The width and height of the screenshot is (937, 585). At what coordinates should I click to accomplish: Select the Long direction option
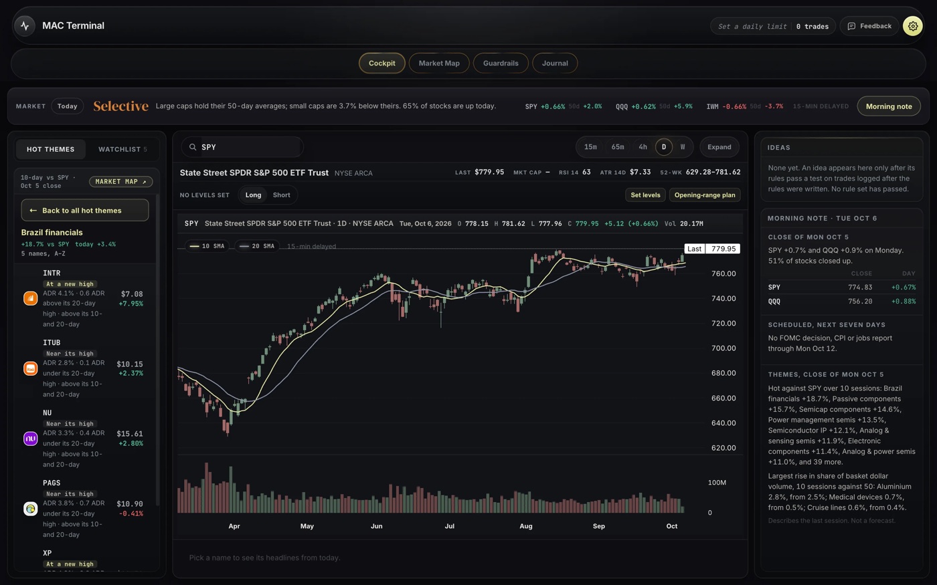click(253, 195)
